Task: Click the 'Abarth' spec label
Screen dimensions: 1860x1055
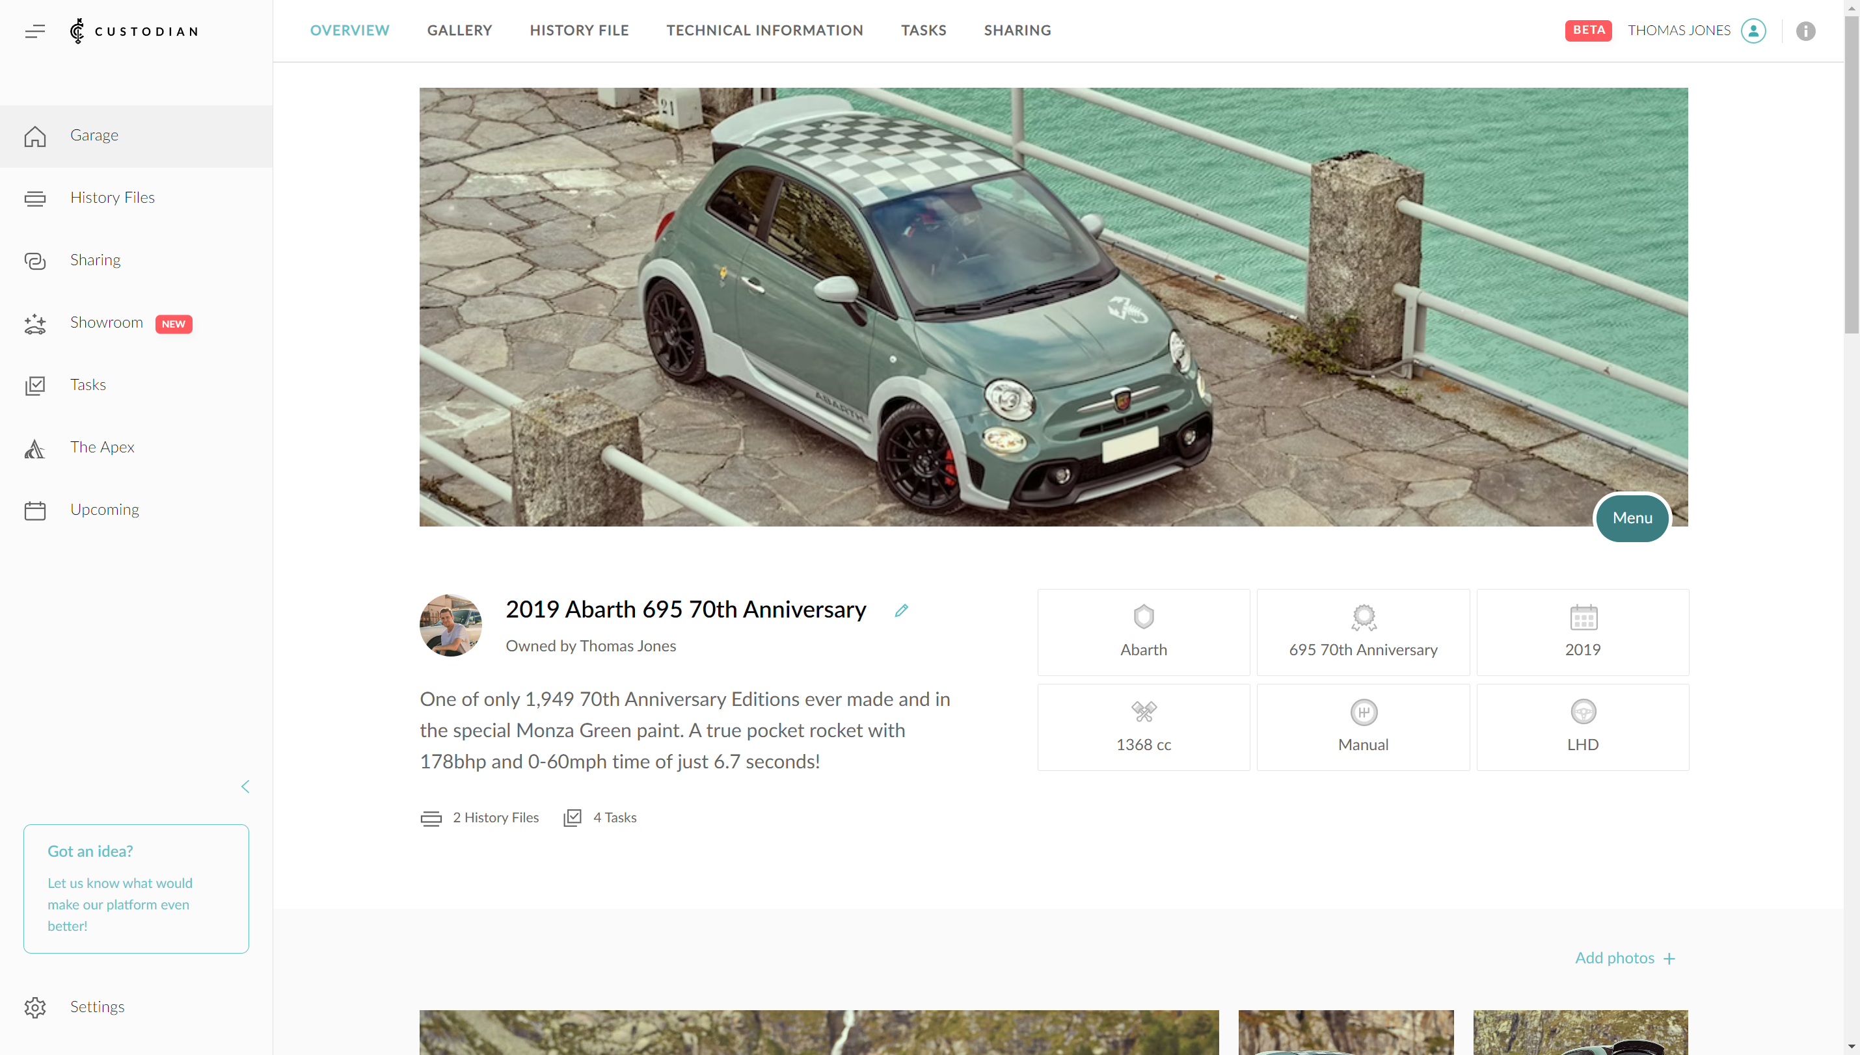Action: (1143, 649)
